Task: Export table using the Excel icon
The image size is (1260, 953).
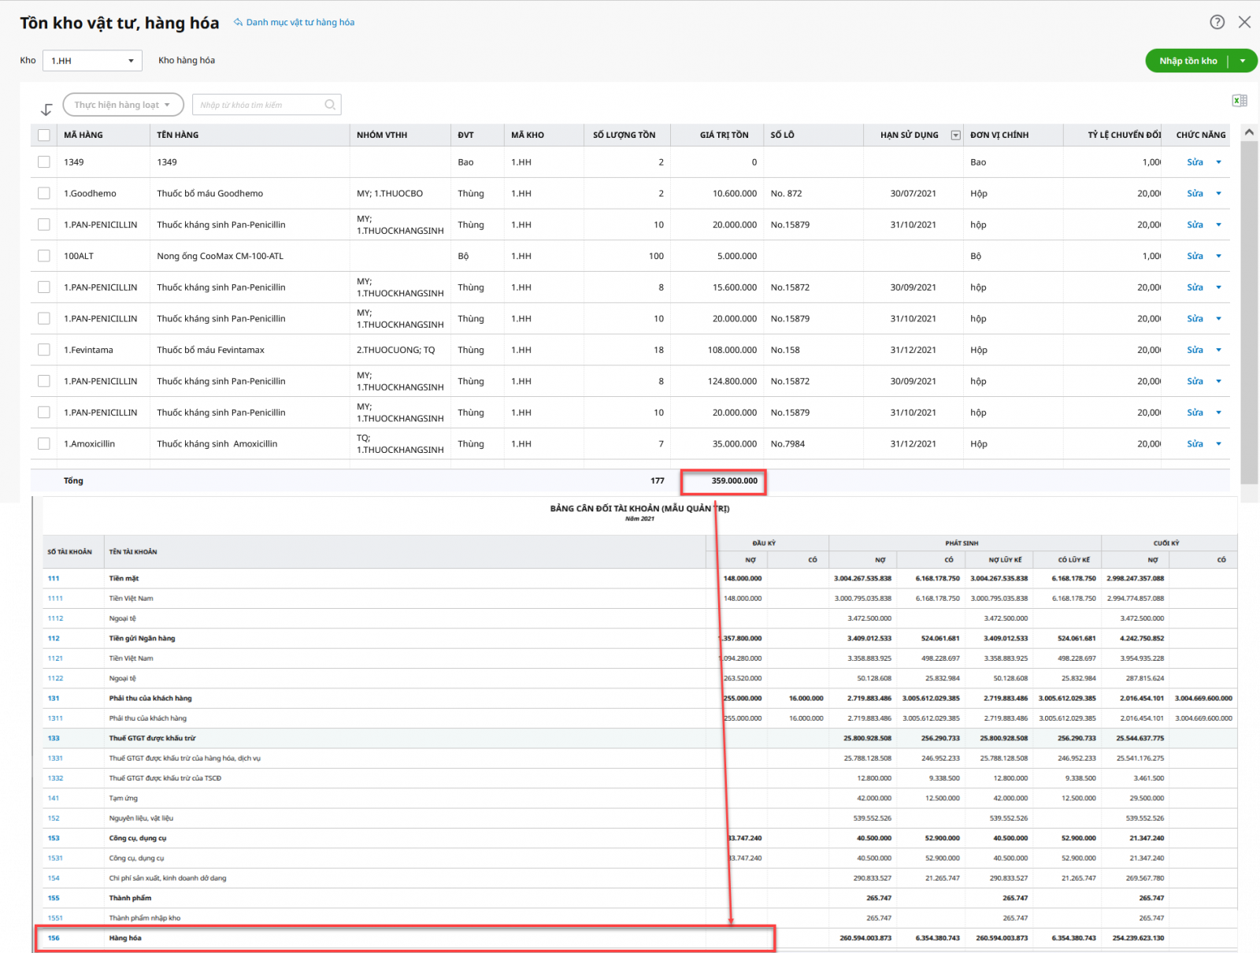Action: (x=1239, y=101)
